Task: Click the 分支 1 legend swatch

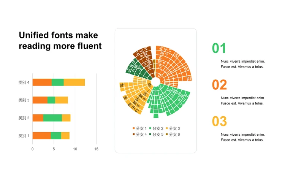Action: [134, 128]
